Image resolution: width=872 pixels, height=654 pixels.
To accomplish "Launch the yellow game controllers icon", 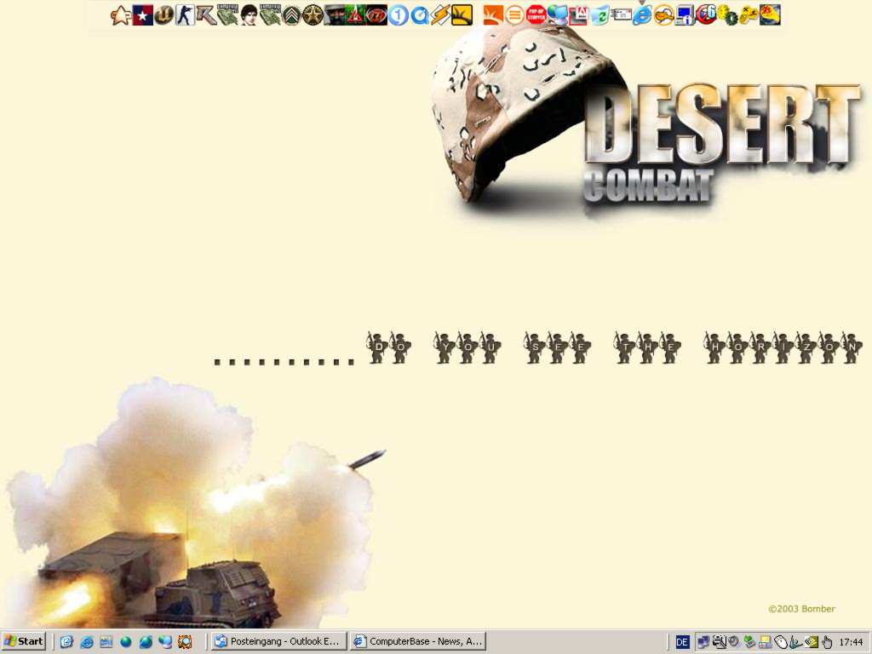I will coord(749,15).
